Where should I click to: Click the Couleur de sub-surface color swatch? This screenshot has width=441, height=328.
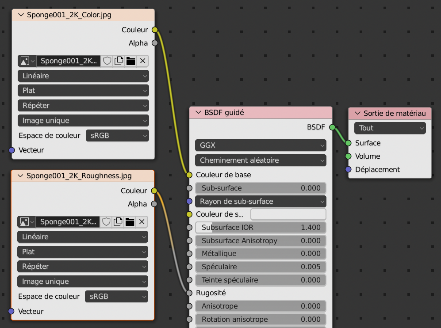(288, 214)
